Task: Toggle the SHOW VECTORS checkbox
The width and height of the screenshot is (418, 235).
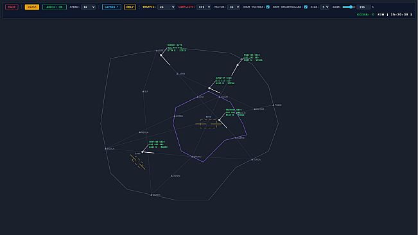Action: point(268,7)
